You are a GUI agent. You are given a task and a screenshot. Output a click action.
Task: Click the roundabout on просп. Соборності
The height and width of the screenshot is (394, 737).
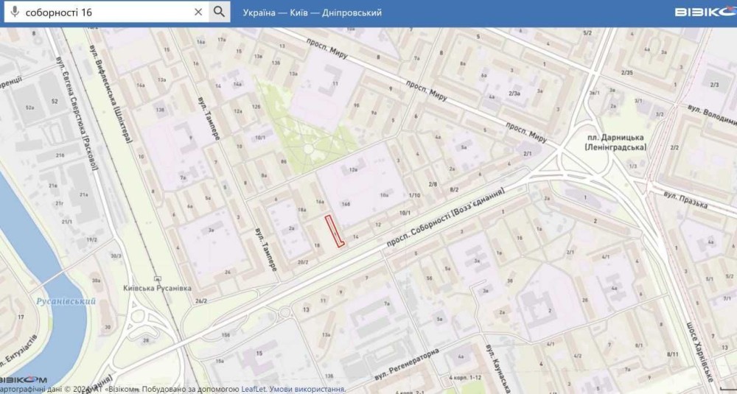[284, 312]
